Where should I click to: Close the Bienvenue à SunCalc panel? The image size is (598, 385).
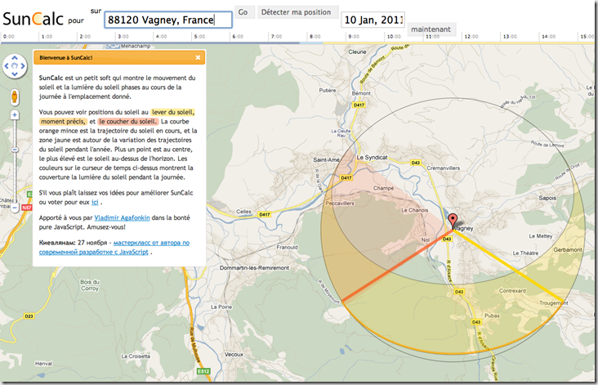pyautogui.click(x=198, y=57)
